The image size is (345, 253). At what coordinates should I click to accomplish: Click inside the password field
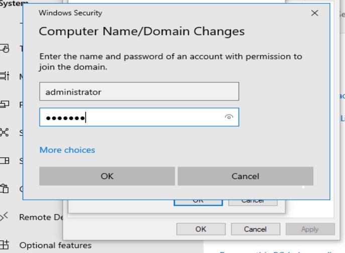[139, 117]
